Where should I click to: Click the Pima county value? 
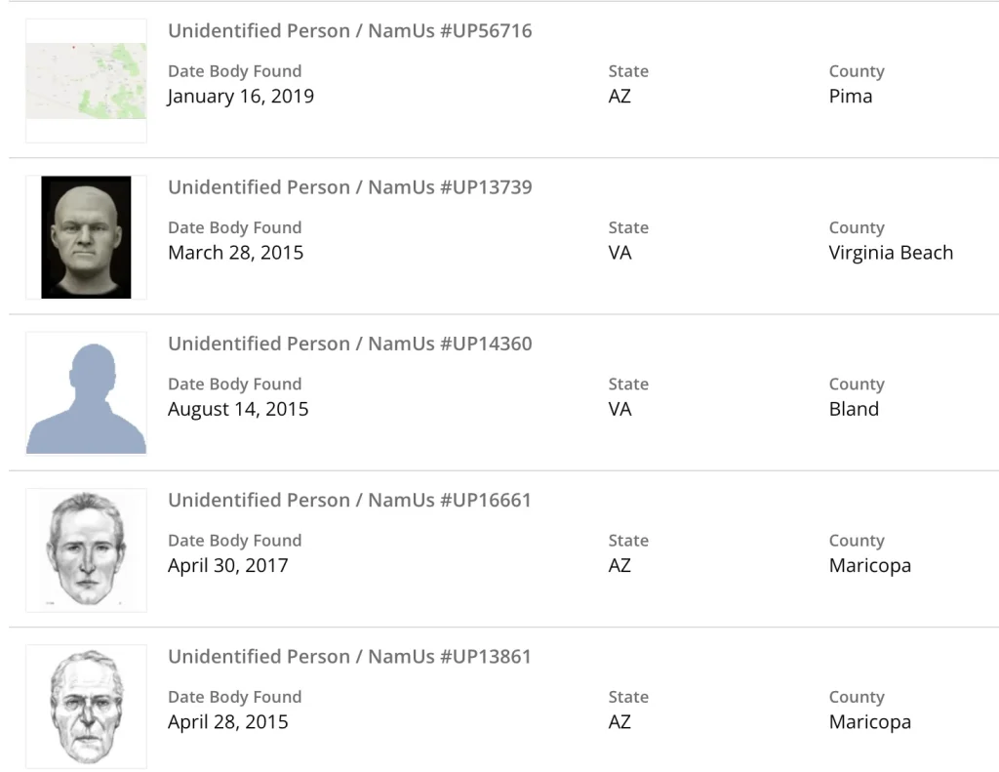(x=851, y=97)
